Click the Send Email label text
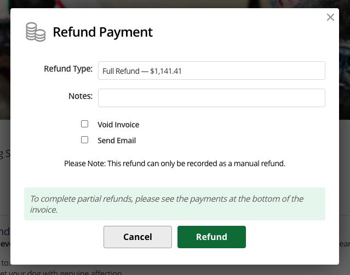350x275 pixels. pyautogui.click(x=117, y=141)
